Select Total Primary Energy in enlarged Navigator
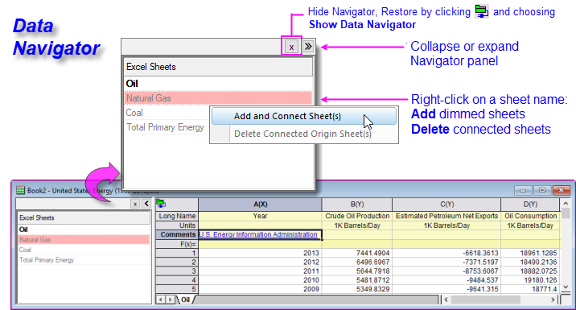 167,127
